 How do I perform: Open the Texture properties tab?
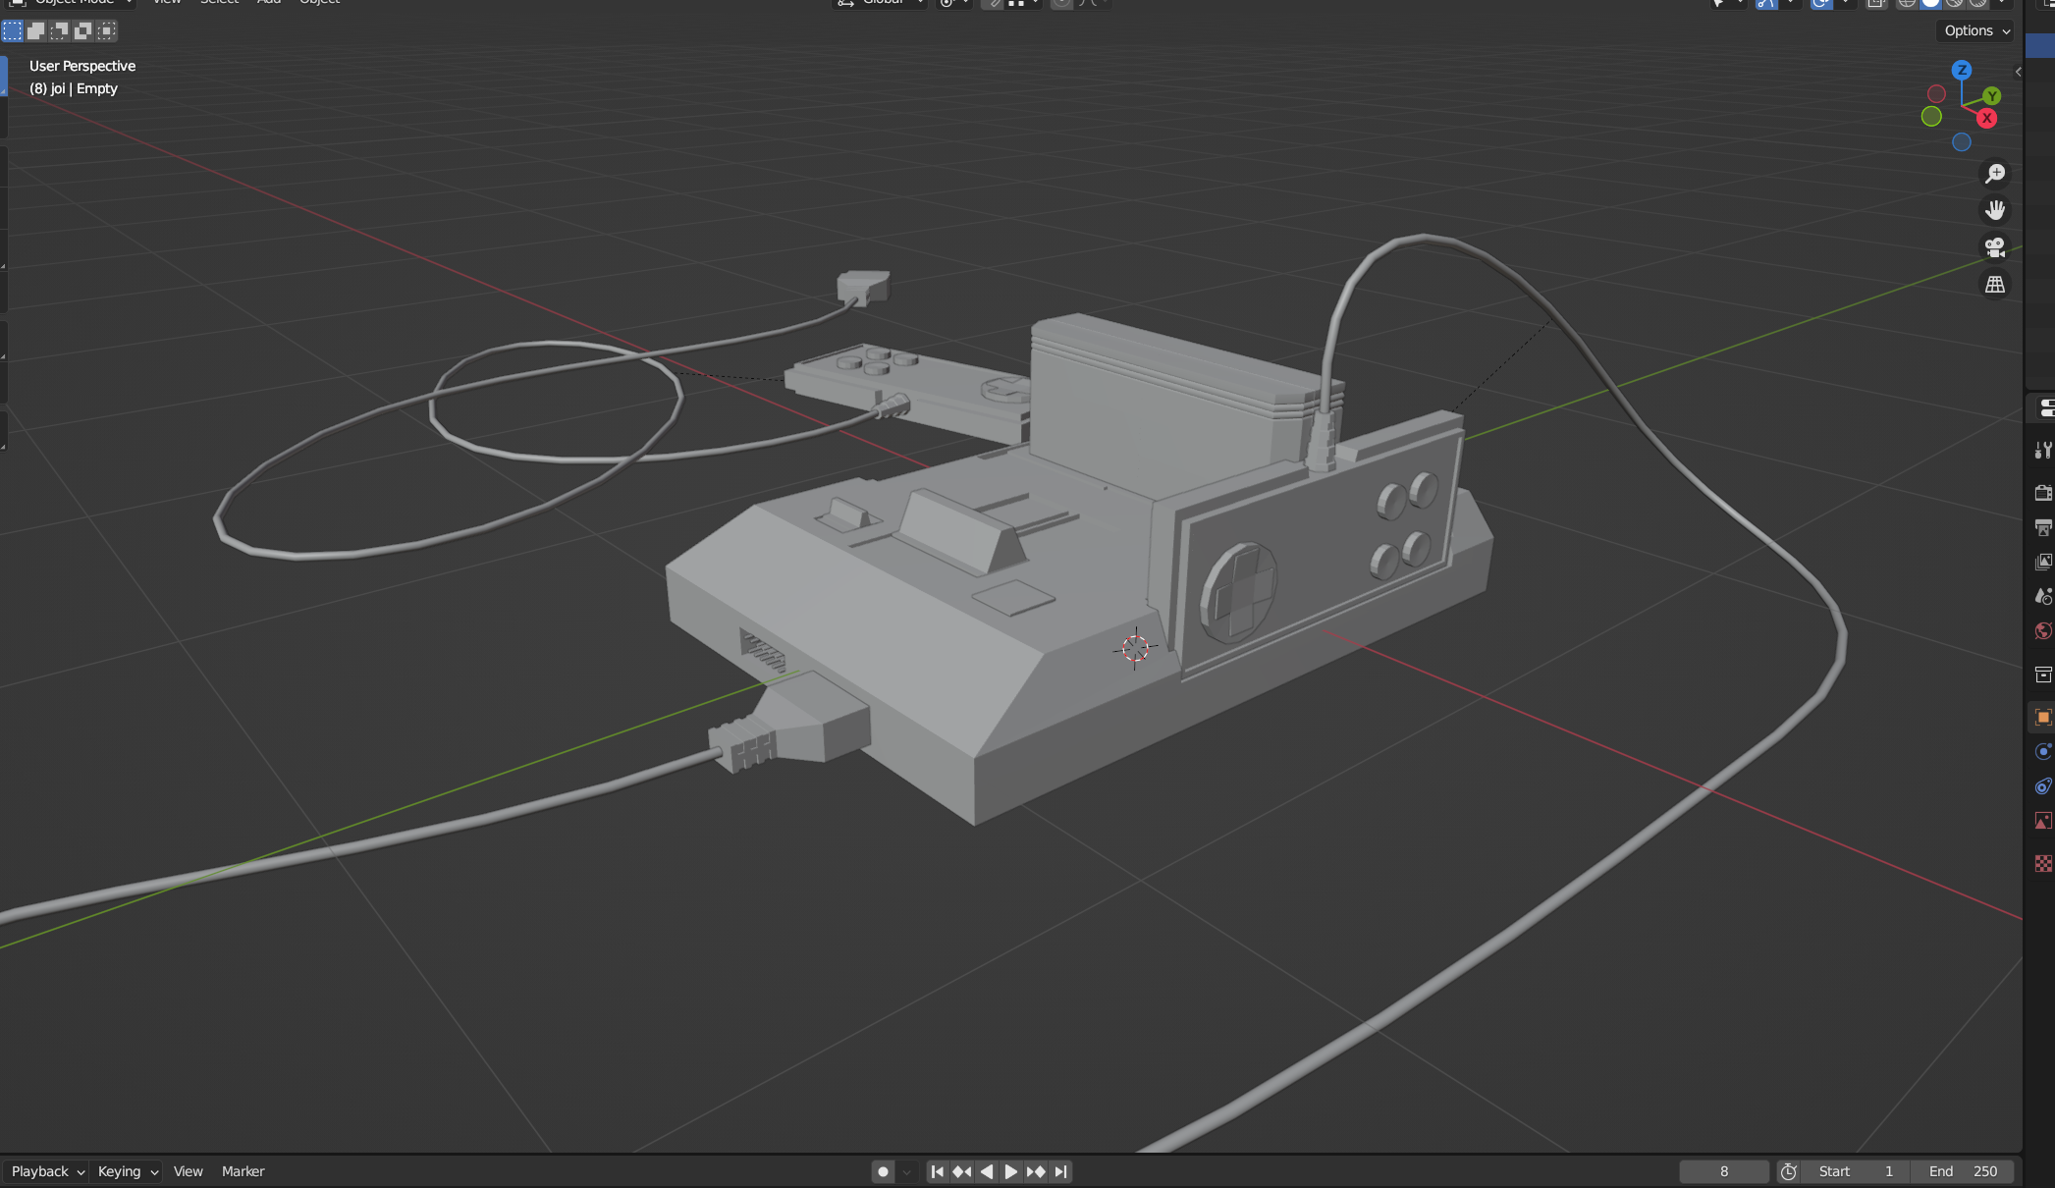point(2042,863)
